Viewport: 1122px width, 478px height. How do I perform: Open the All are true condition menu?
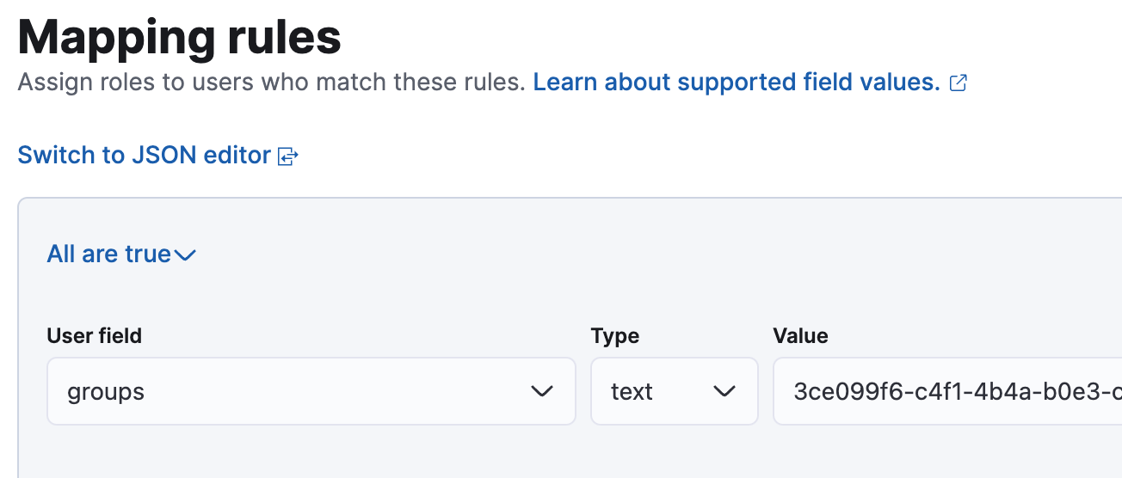(x=109, y=254)
